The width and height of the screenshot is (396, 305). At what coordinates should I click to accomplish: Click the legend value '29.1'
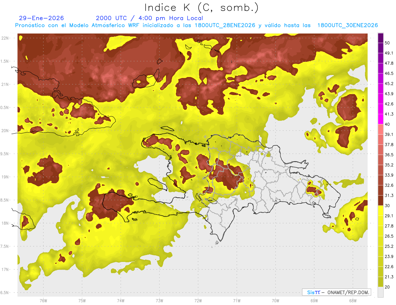point(389,216)
